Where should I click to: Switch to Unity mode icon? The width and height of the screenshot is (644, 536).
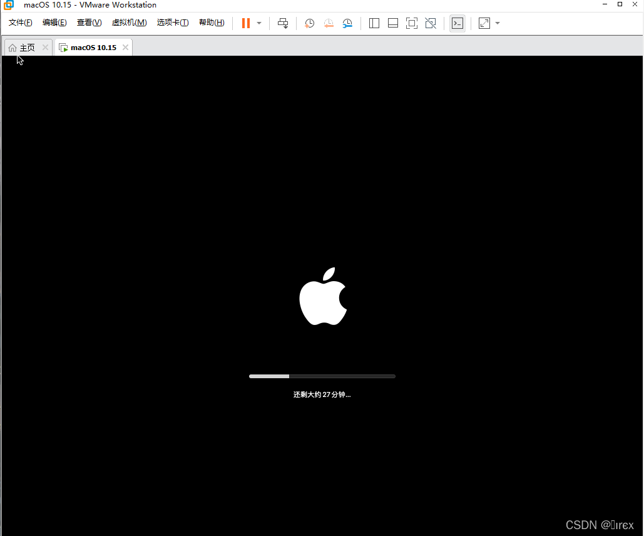point(431,23)
